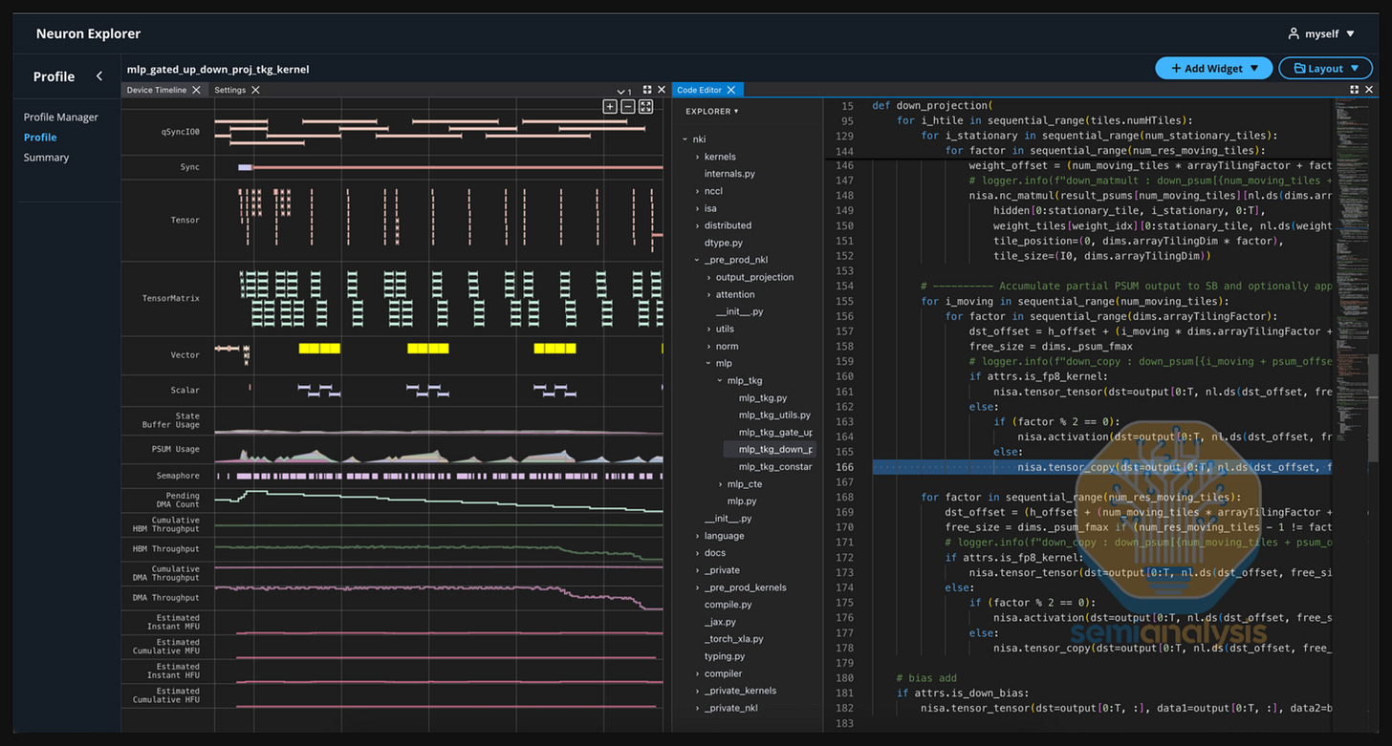Open the Summary page link
This screenshot has width=1392, height=746.
tap(46, 158)
